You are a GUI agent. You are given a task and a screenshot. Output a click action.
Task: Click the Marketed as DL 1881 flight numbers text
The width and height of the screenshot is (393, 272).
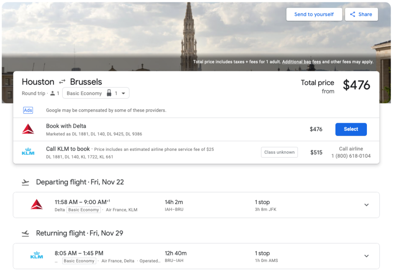tap(94, 134)
